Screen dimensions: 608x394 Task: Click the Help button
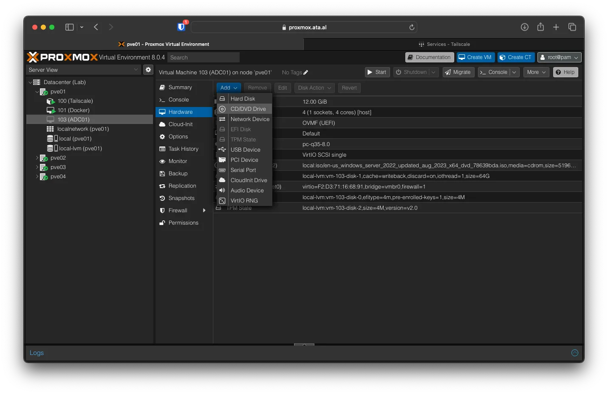tap(566, 72)
